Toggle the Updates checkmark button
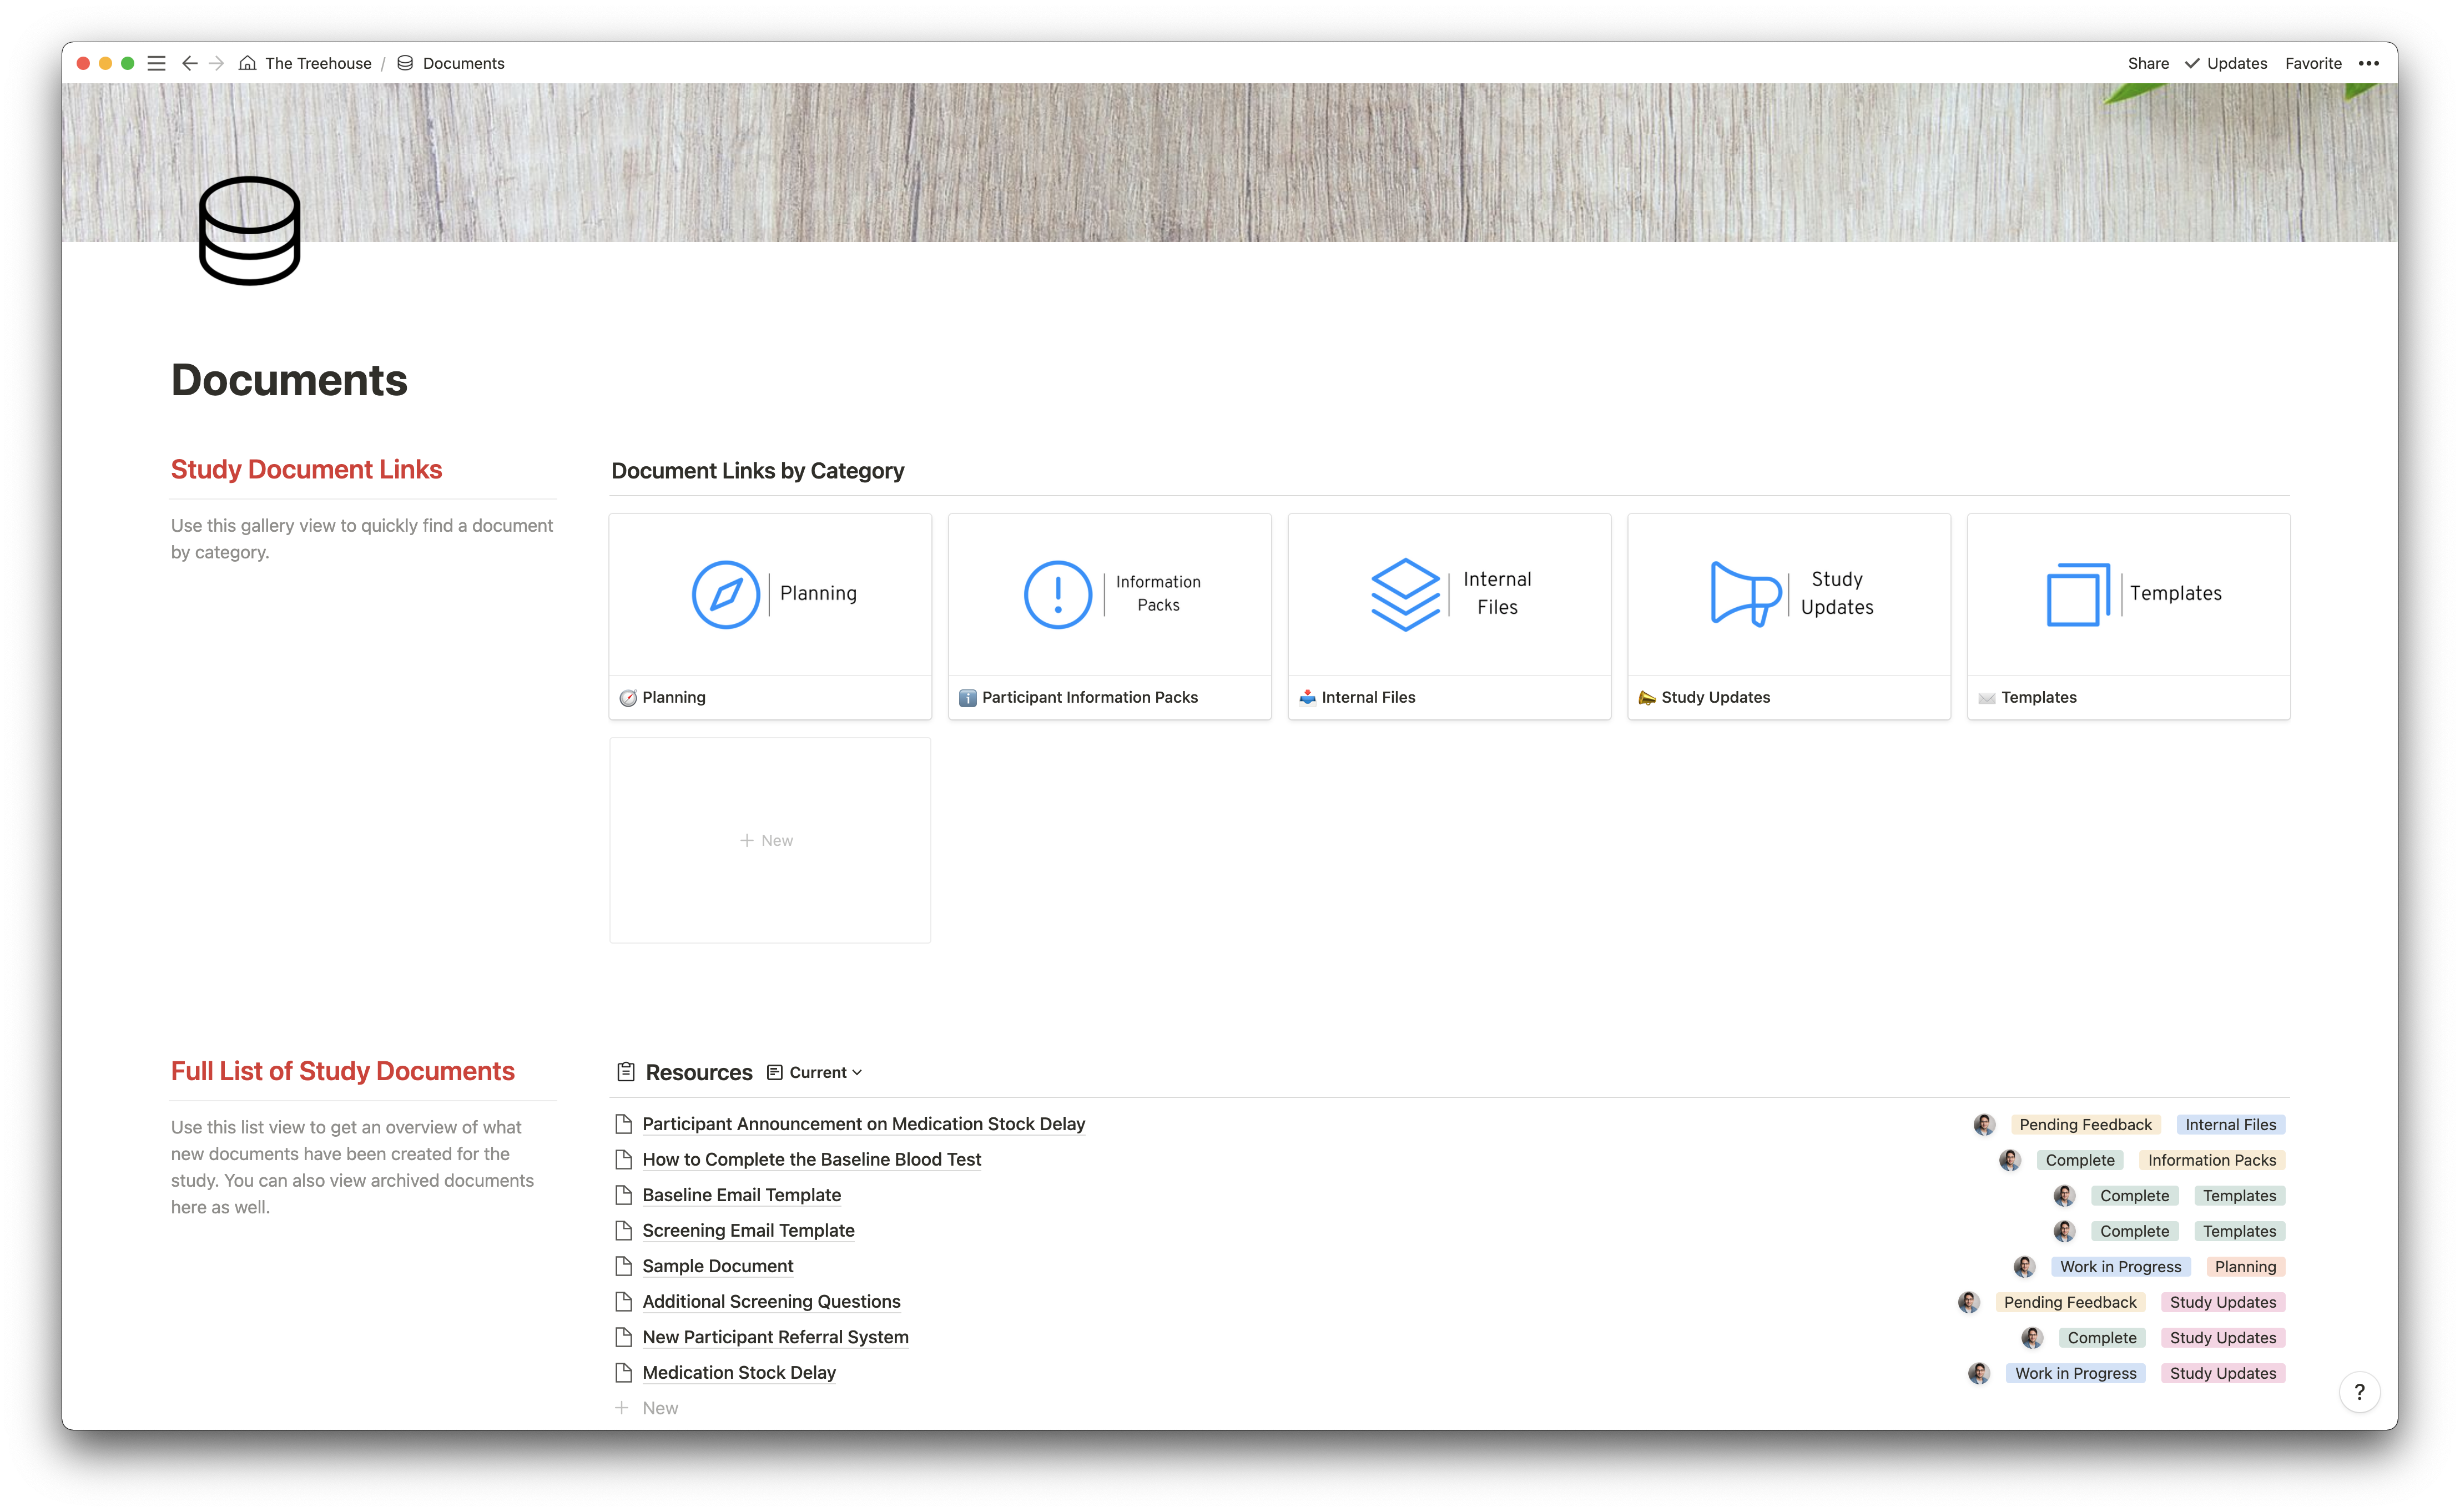 coord(2225,63)
